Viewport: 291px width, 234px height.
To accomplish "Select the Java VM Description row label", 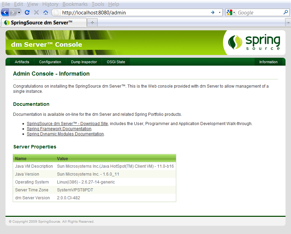I will [x=34, y=166].
